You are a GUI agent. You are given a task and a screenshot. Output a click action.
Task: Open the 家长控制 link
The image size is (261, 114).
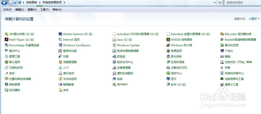pos(176,56)
